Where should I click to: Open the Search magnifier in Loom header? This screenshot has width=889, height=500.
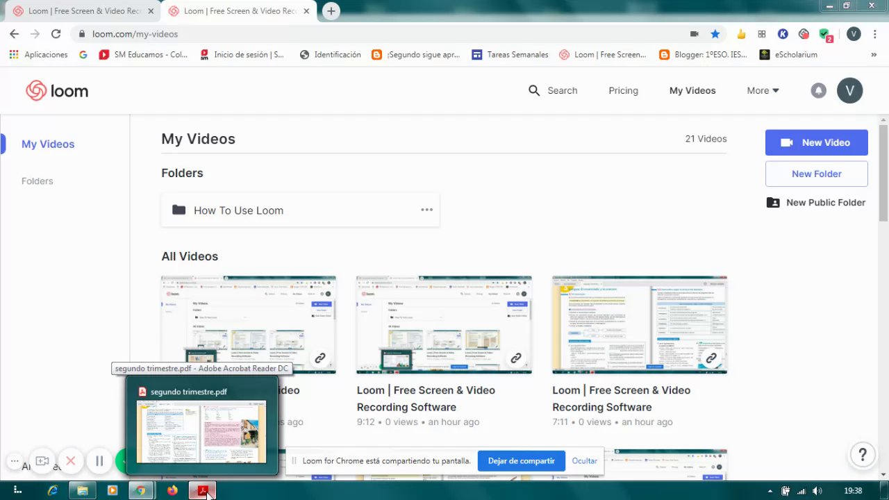[x=533, y=90]
